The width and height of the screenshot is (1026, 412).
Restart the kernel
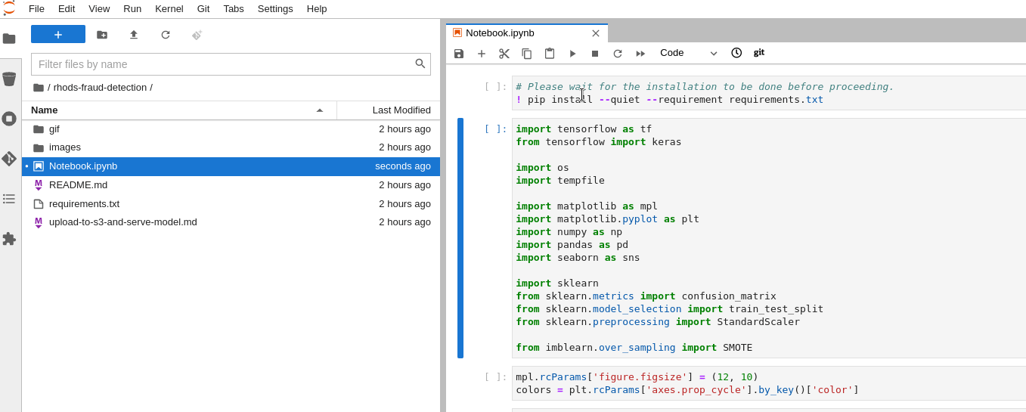click(x=618, y=54)
